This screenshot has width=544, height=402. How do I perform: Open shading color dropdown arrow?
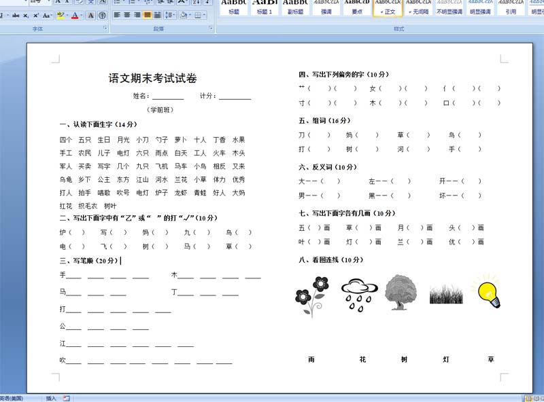(x=190, y=15)
